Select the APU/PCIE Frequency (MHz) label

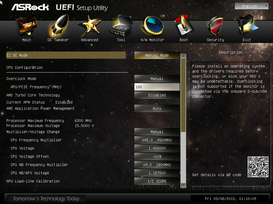coord(36,87)
